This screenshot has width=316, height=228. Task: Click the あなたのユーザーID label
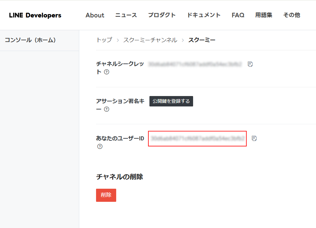tap(120, 138)
